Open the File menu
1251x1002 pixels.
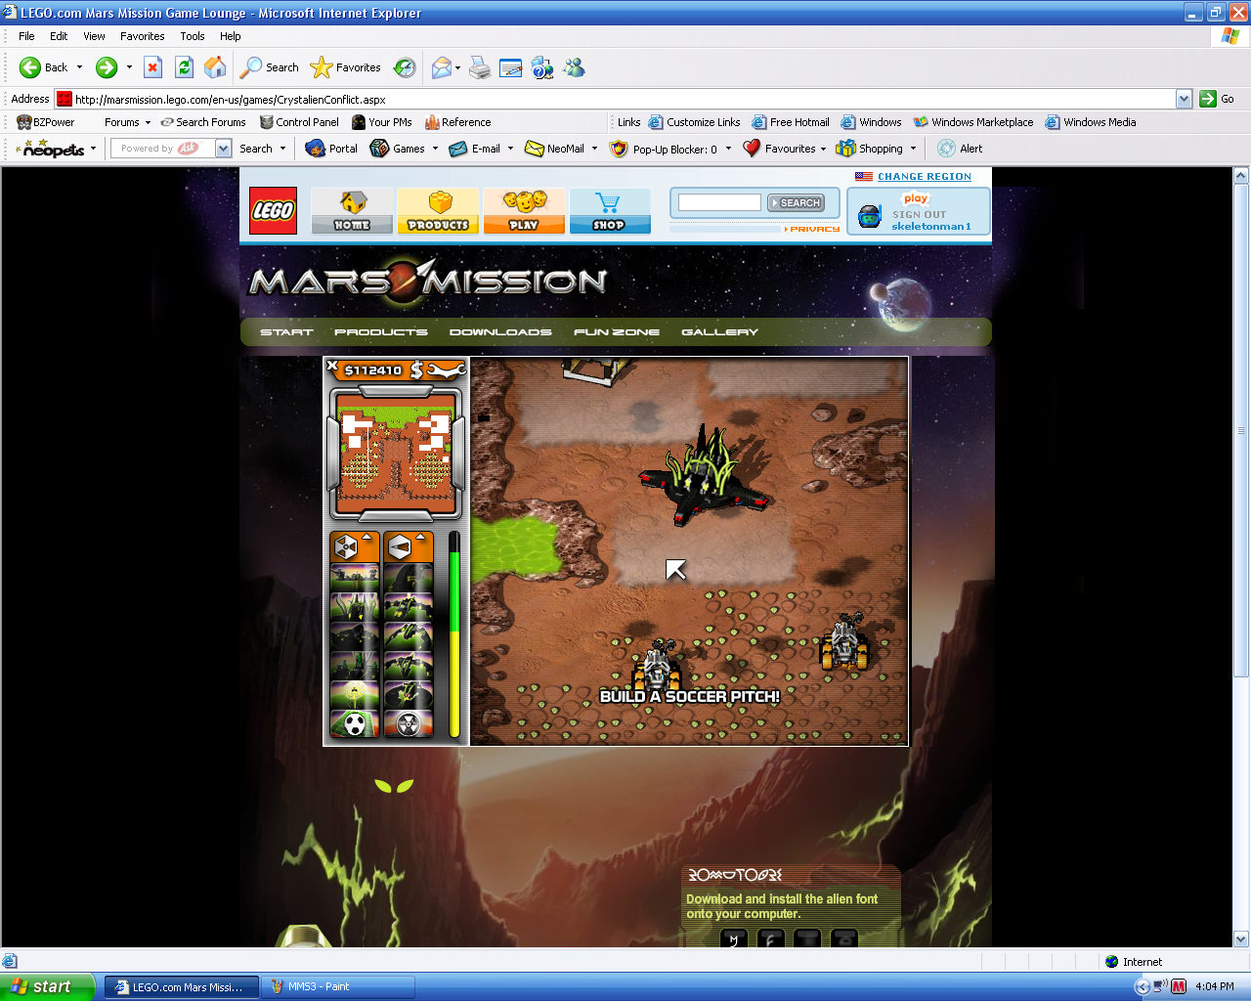(x=26, y=36)
